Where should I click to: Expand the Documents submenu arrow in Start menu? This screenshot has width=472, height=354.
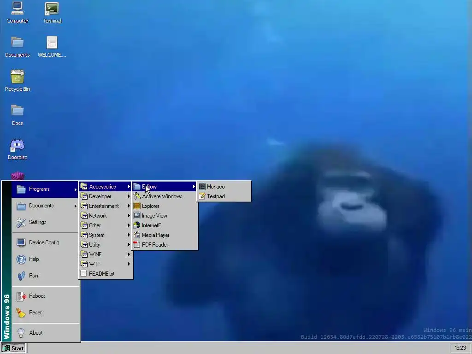tap(75, 206)
